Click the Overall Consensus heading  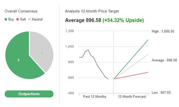(x=21, y=11)
